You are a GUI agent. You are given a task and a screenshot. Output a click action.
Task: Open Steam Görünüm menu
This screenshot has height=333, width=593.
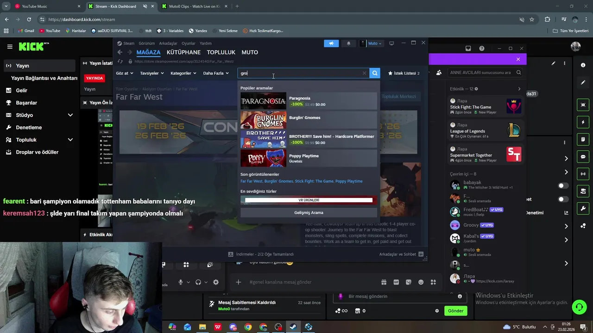click(147, 43)
